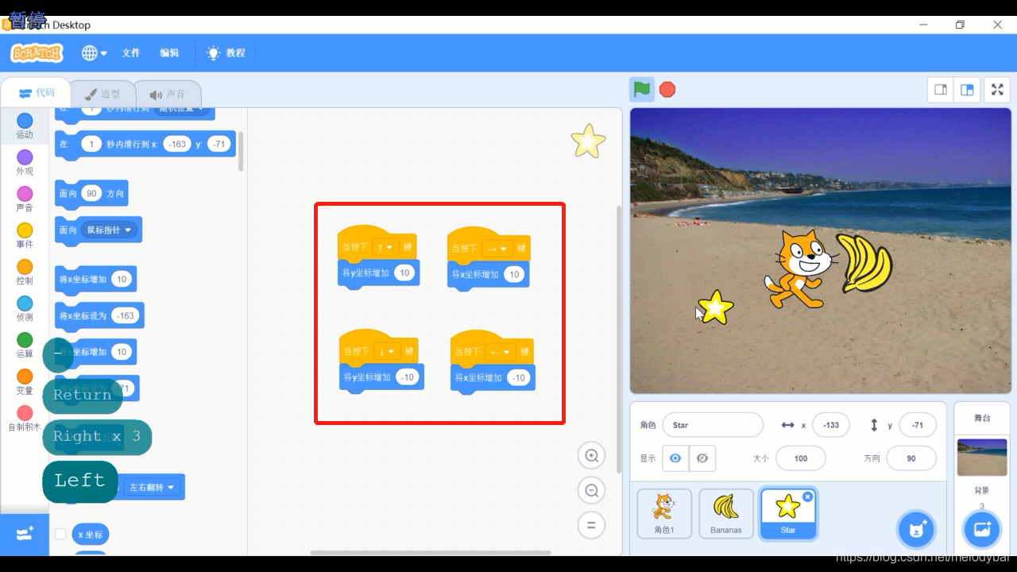This screenshot has width=1017, height=572.
Task: Select the 控制 control category
Action: (x=25, y=272)
